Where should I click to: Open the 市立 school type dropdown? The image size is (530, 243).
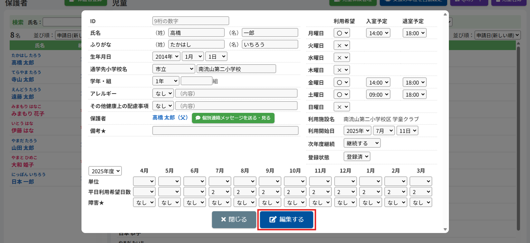click(x=173, y=69)
